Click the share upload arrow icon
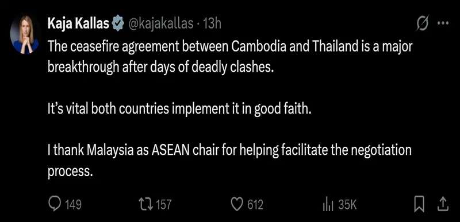Screen dimensions: 460x222 coord(443,204)
